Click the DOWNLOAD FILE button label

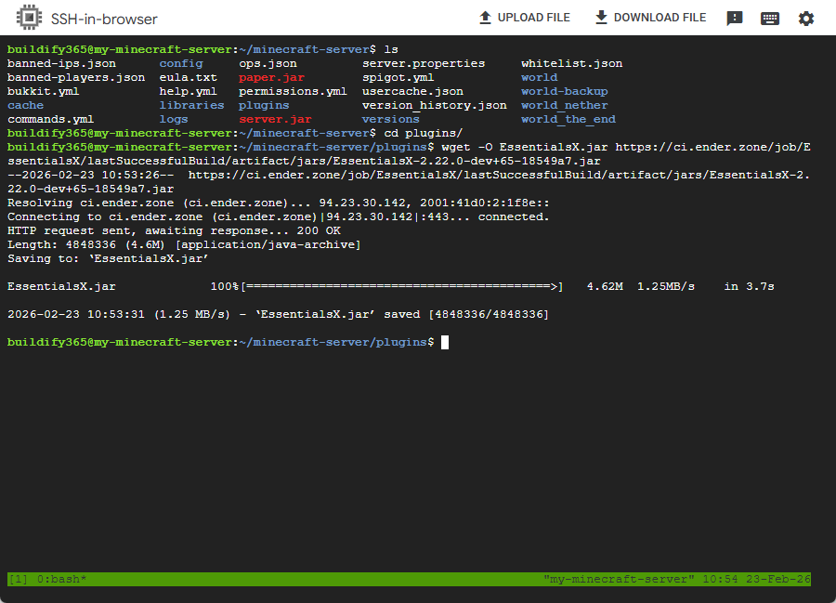tap(660, 18)
